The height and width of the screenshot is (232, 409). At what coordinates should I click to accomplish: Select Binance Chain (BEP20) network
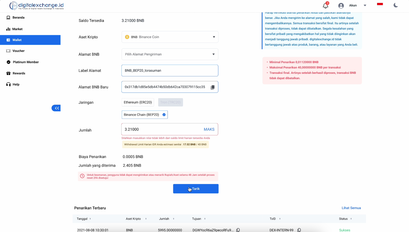pos(145,115)
